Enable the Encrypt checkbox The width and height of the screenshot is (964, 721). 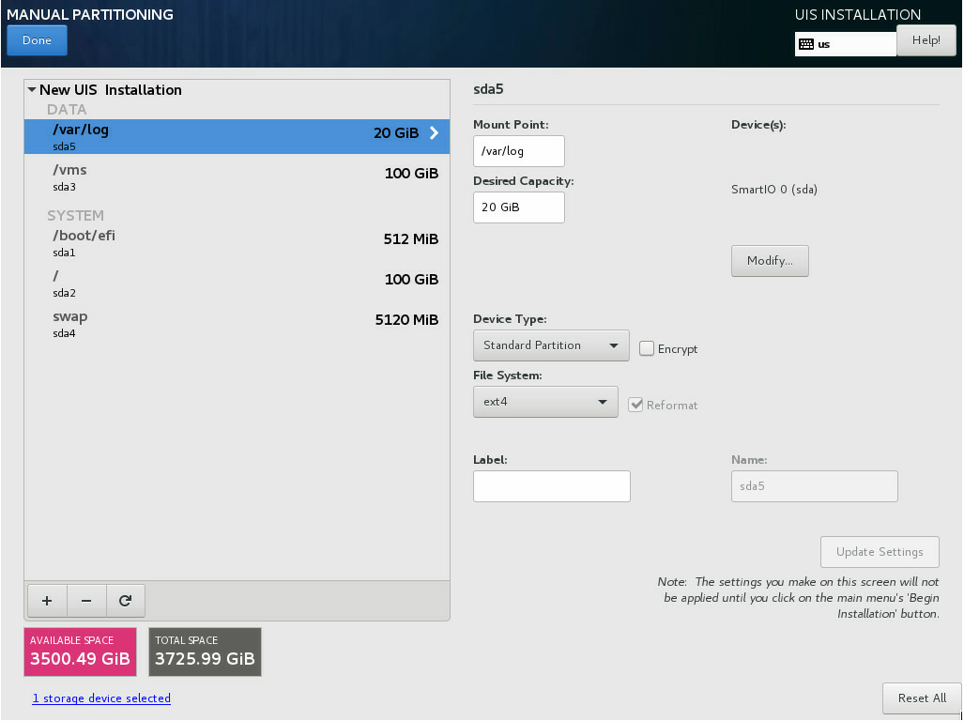tap(646, 348)
